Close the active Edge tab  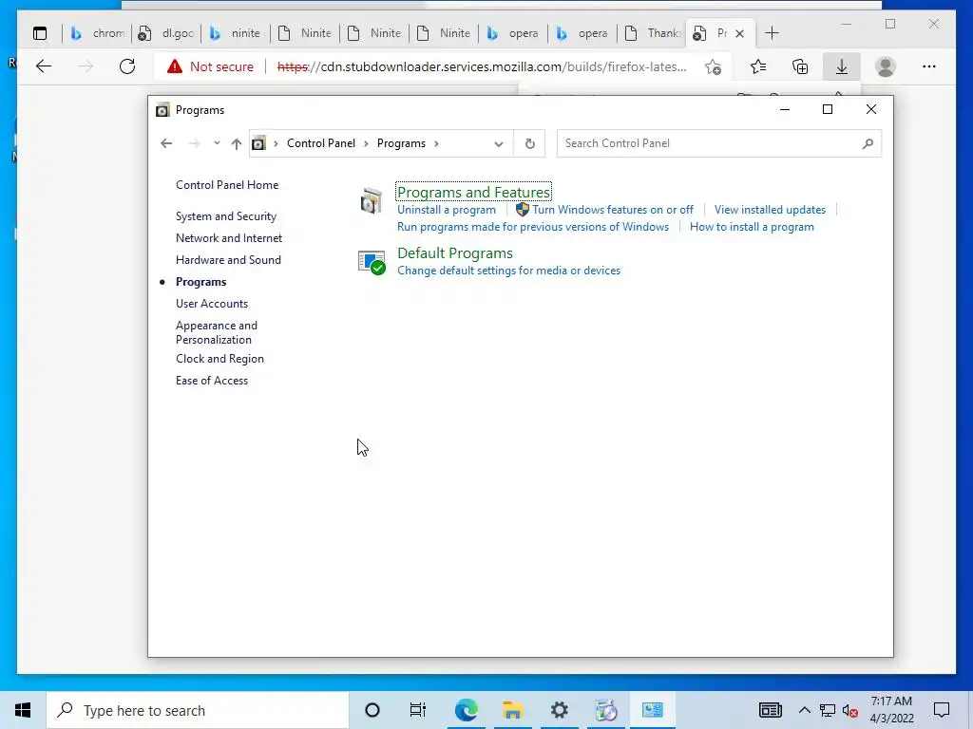[x=739, y=33]
